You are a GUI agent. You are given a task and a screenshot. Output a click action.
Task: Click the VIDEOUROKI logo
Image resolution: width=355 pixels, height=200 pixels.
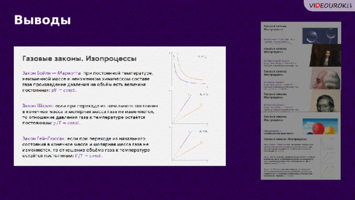331,6
